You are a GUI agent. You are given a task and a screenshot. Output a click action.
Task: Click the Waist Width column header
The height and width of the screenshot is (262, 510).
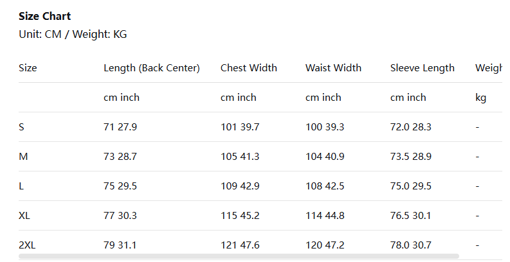click(333, 68)
